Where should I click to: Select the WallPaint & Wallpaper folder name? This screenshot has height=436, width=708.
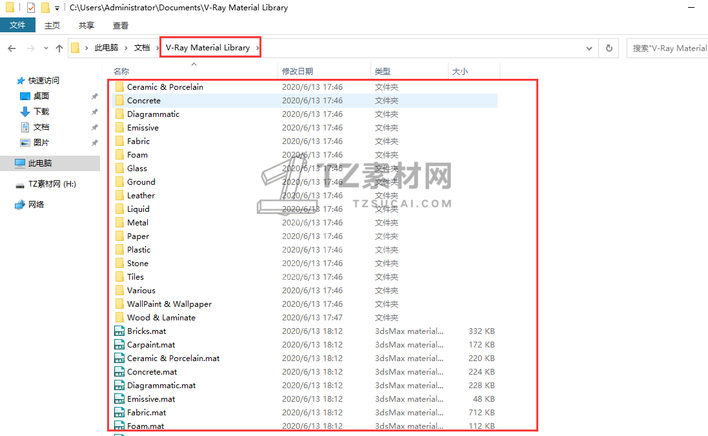tap(169, 304)
